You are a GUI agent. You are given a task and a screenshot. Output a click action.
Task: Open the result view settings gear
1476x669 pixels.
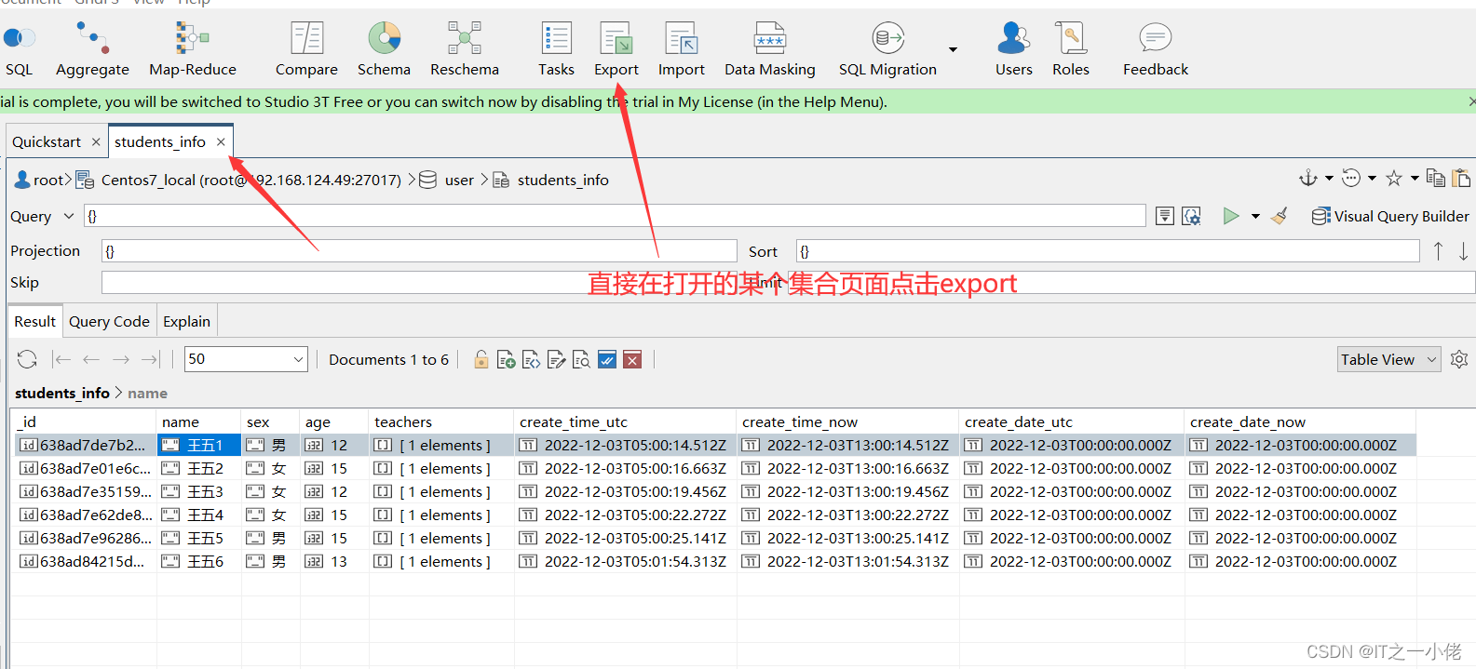(x=1459, y=359)
